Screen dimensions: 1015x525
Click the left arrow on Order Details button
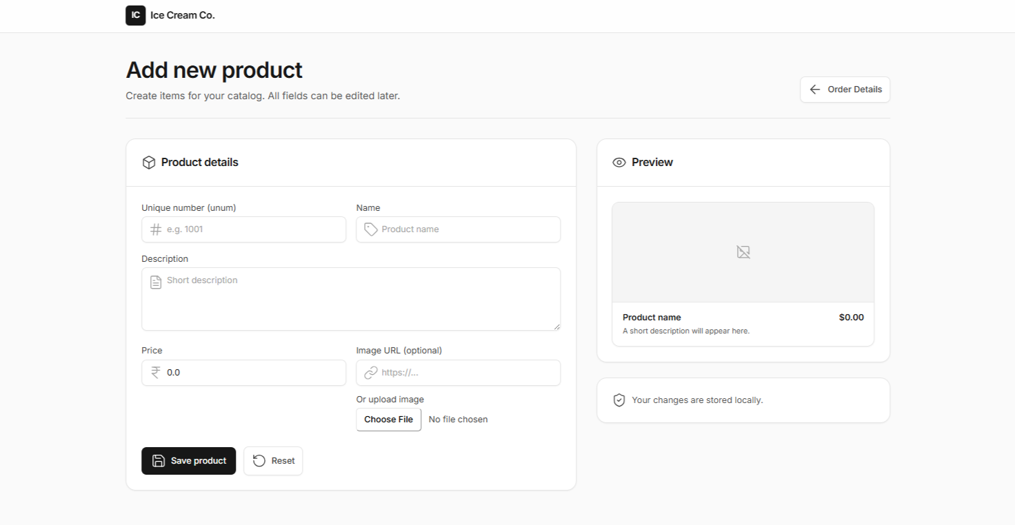tap(814, 90)
